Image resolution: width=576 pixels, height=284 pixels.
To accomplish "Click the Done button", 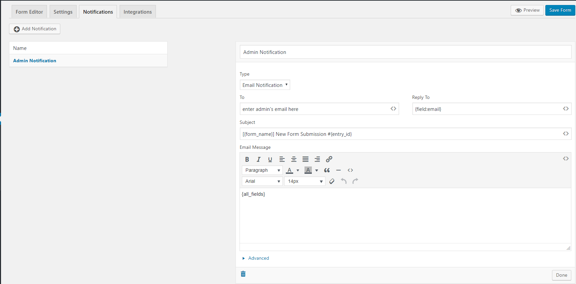I will tap(561, 275).
